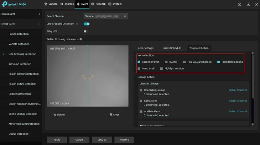The width and height of the screenshot is (260, 145).
Task: Open Scene Change Detection in sidebar
Action: 21,114
